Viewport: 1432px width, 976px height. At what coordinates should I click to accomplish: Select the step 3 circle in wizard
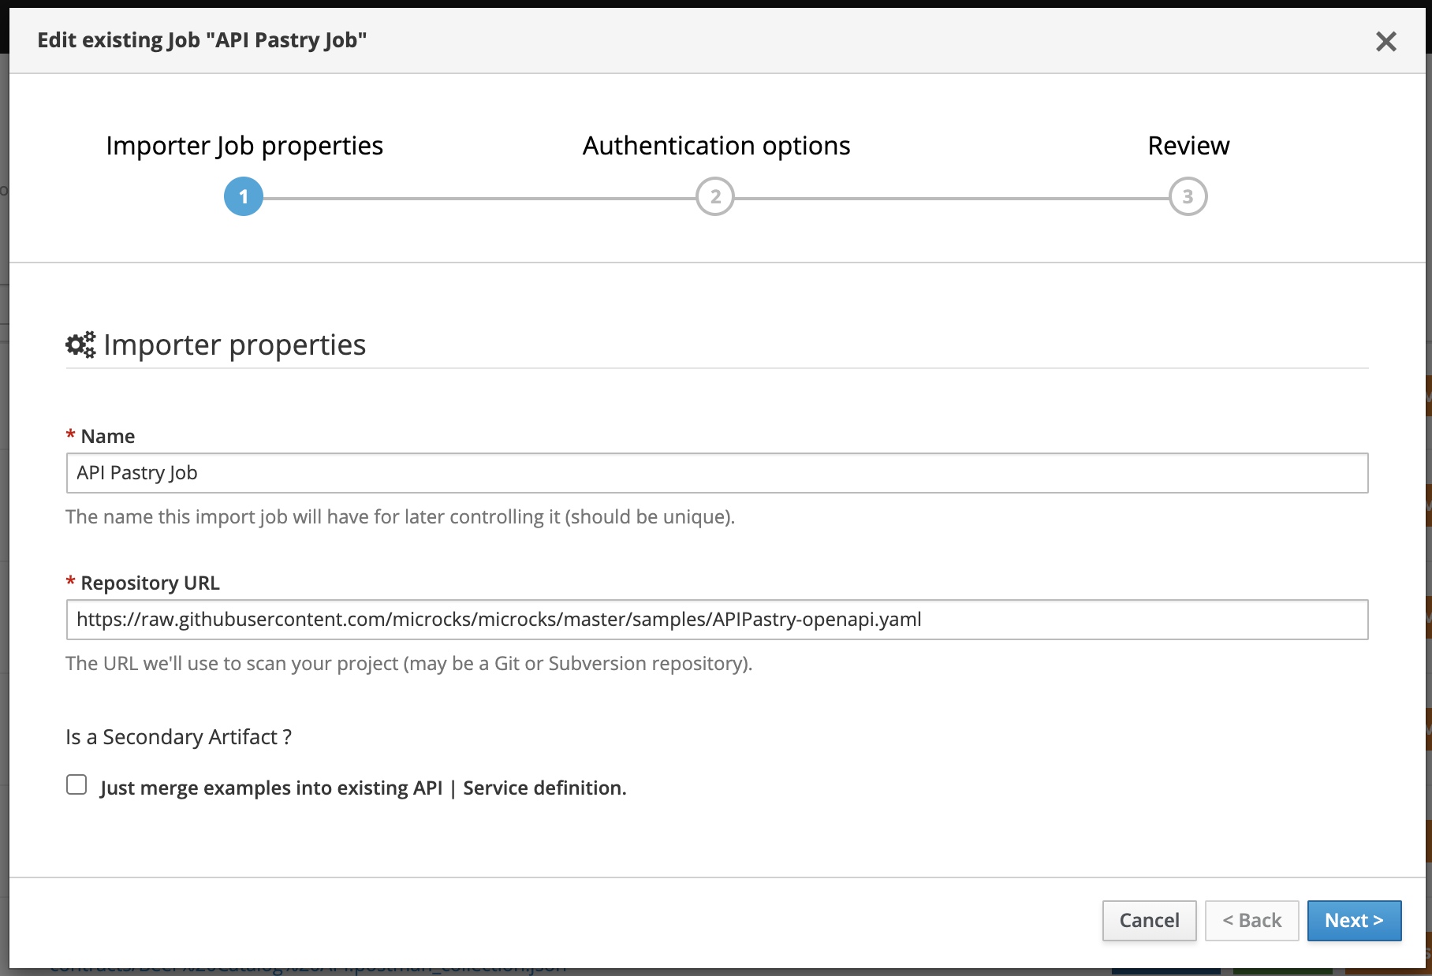coord(1188,197)
